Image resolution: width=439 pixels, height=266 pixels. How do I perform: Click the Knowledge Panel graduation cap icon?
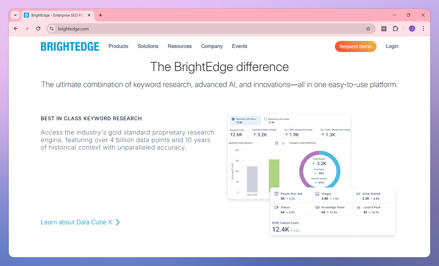pyautogui.click(x=318, y=207)
